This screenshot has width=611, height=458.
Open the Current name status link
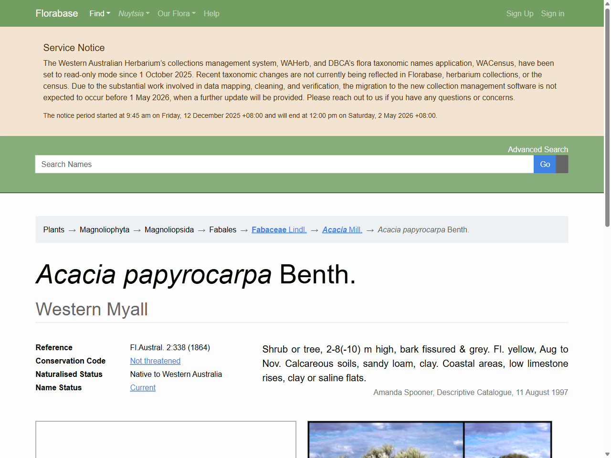(x=143, y=387)
